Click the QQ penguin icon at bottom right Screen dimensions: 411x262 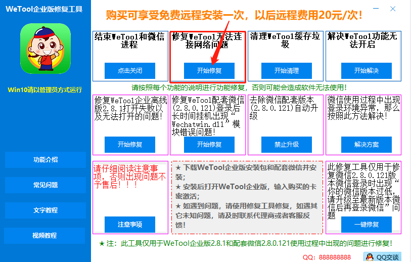click(x=370, y=257)
